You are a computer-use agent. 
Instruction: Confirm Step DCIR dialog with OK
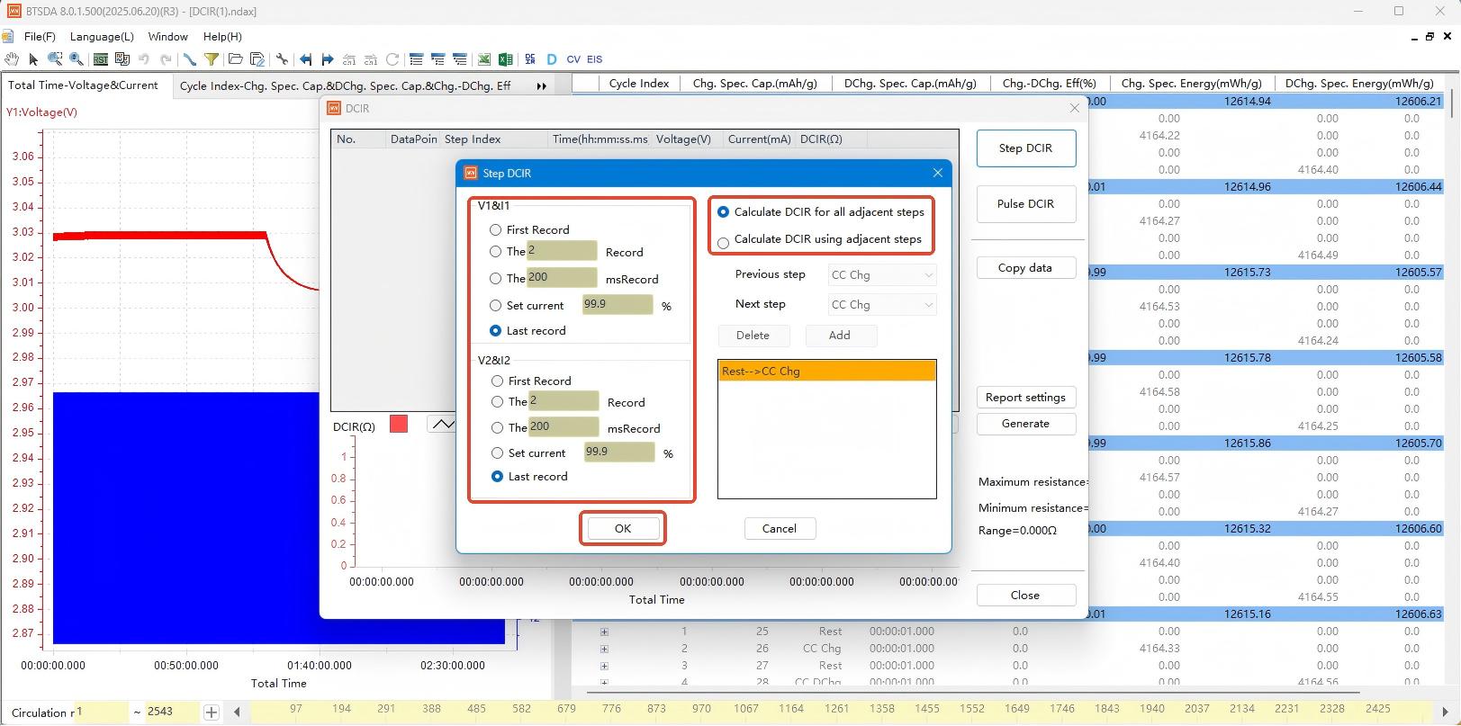click(x=623, y=529)
